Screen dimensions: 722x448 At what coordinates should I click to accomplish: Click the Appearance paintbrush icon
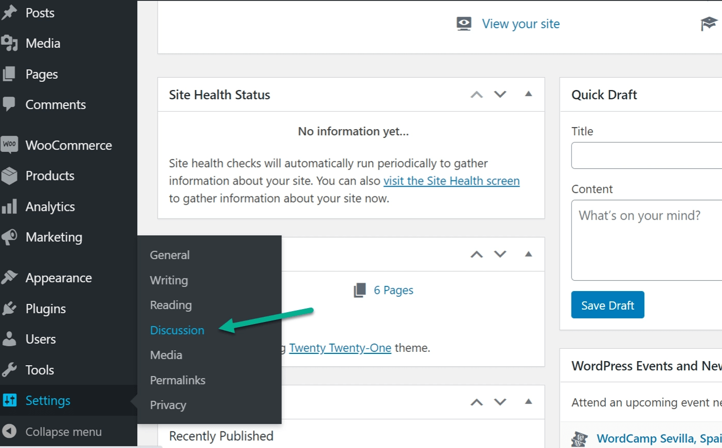(9, 278)
